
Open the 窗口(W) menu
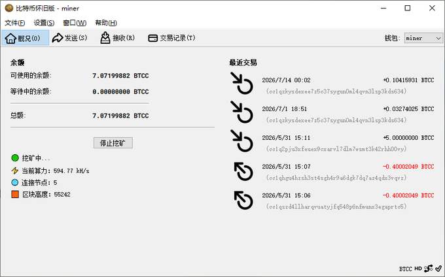(75, 23)
